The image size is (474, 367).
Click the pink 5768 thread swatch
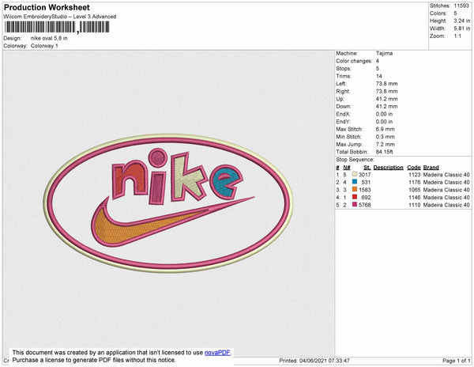tap(355, 205)
